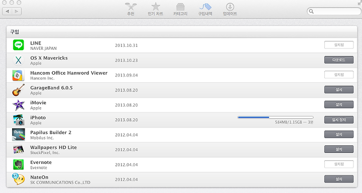362x193 pixels.
Task: Click the iPhoto camera icon
Action: point(19,120)
